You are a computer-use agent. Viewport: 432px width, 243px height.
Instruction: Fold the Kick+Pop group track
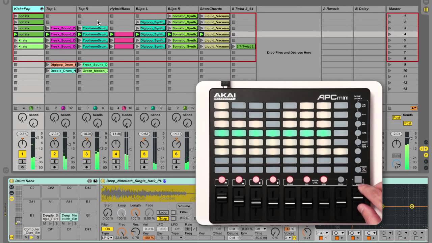tap(42, 9)
